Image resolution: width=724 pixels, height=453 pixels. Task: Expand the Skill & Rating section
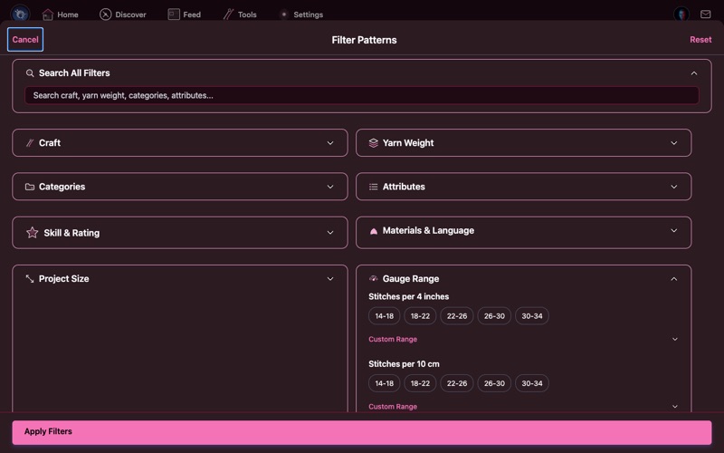tap(179, 233)
